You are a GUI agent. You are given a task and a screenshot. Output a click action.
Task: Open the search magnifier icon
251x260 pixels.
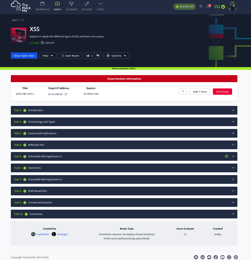coord(201,6)
